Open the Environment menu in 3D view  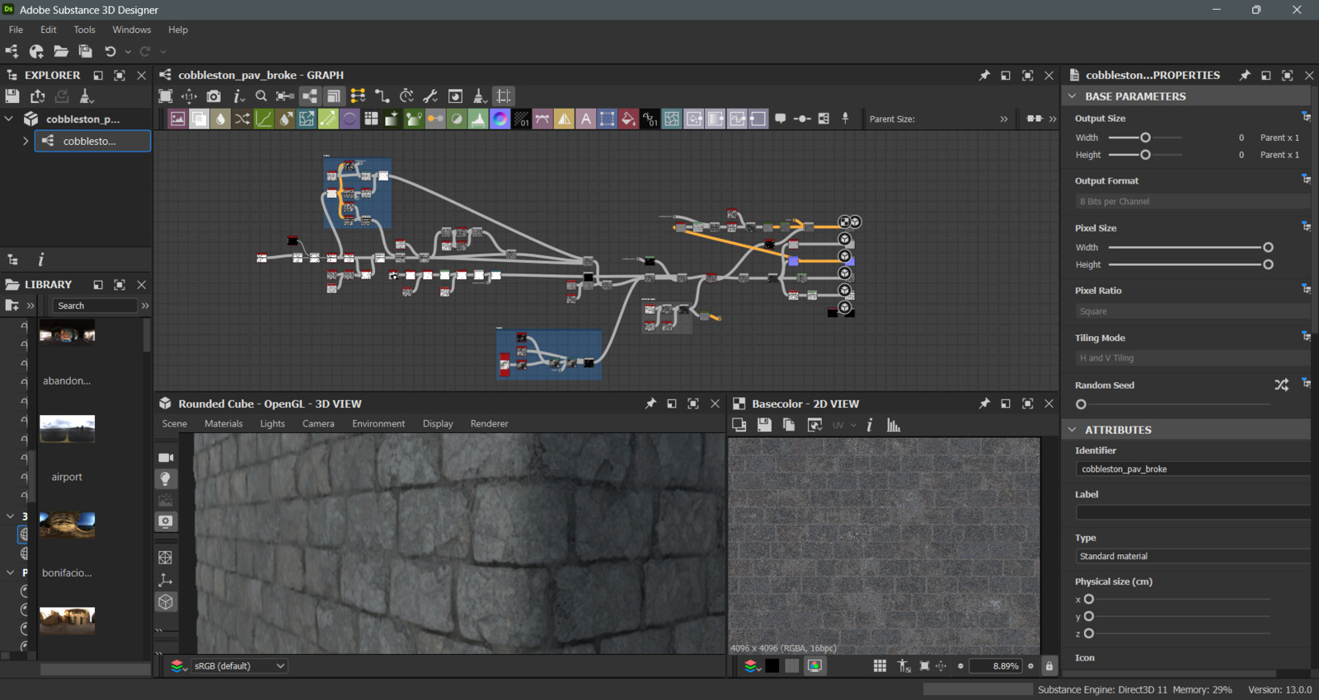(378, 423)
